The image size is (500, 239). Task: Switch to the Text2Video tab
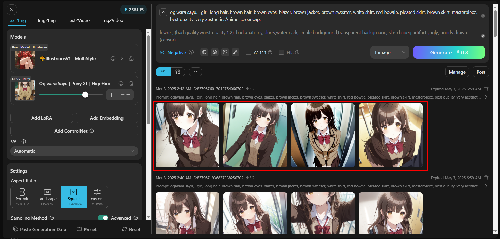click(78, 20)
